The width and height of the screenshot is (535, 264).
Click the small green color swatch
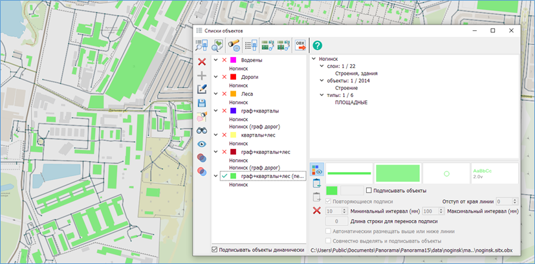coord(331,190)
